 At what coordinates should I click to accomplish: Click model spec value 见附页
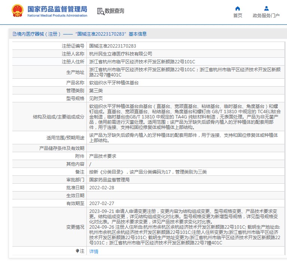(96, 99)
